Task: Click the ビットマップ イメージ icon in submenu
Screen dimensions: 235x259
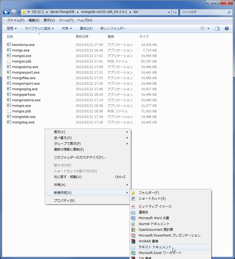Action: click(133, 207)
